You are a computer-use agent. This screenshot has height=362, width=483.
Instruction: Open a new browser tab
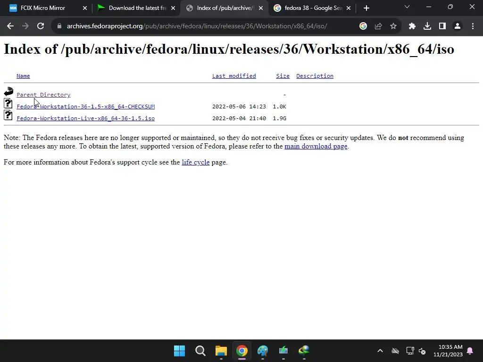366,8
